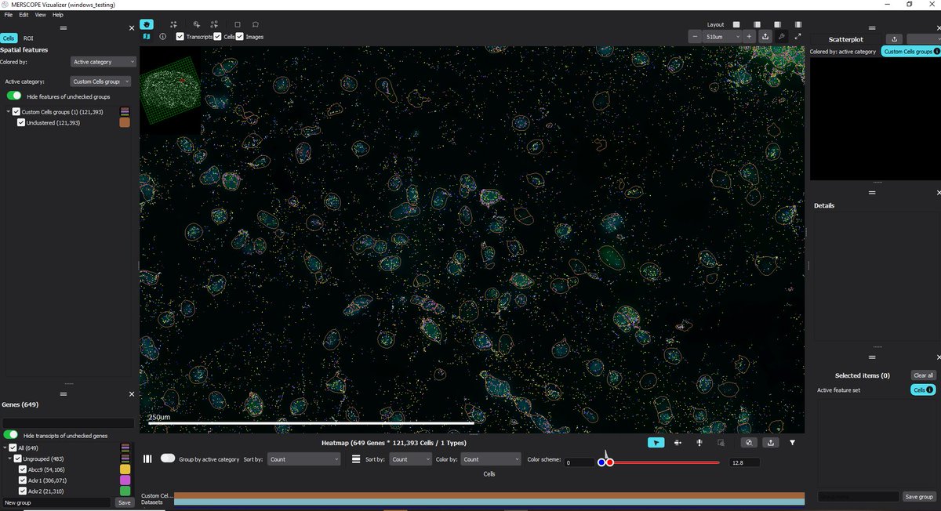Open the first heatmap Sort by dropdown

click(304, 459)
